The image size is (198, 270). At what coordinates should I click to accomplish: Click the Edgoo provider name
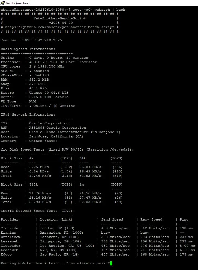point(6,254)
